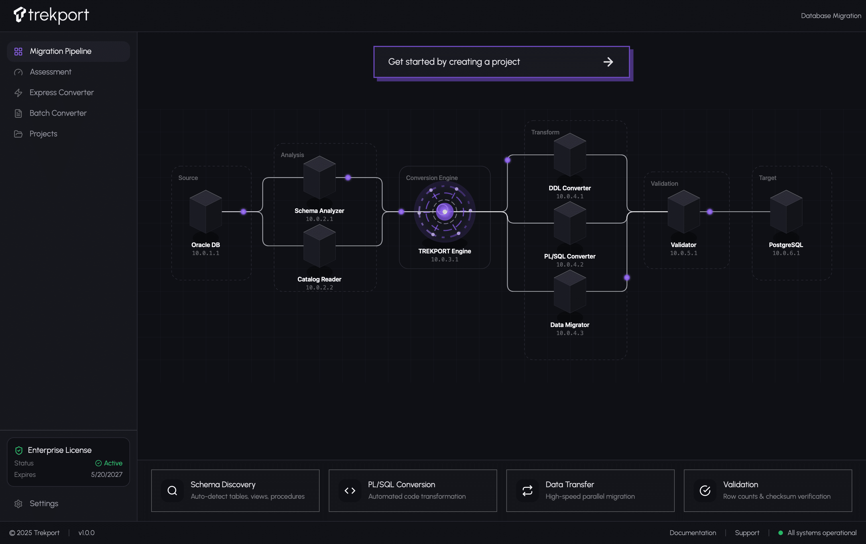This screenshot has width=866, height=544.
Task: Click the Validator address 10.0.5.1
Action: pyautogui.click(x=684, y=253)
